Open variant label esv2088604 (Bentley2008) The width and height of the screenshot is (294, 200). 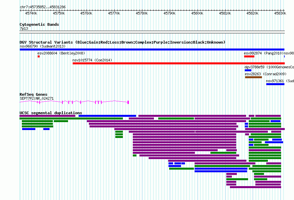pyautogui.click(x=61, y=53)
